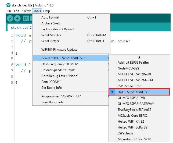Select NodeMCU-32S board
The height and width of the screenshot is (143, 173).
pos(139,68)
